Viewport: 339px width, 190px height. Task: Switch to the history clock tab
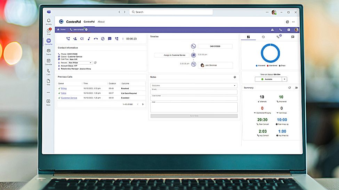(263, 37)
